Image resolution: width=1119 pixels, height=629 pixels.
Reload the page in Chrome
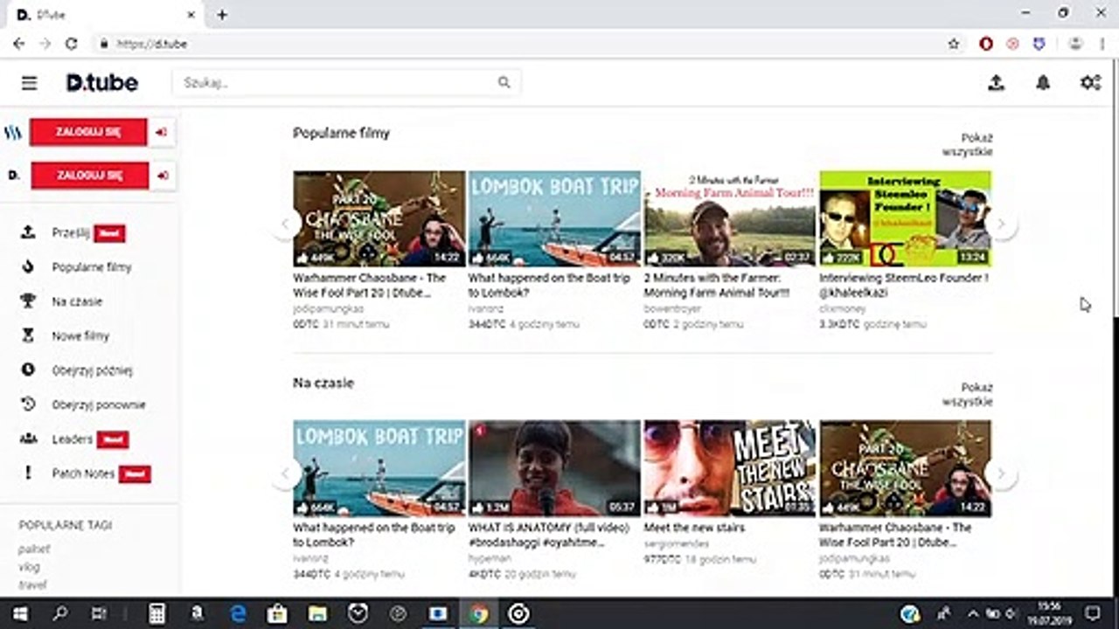(72, 44)
